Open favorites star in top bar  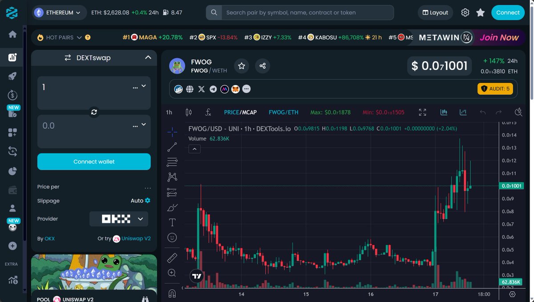(x=480, y=12)
